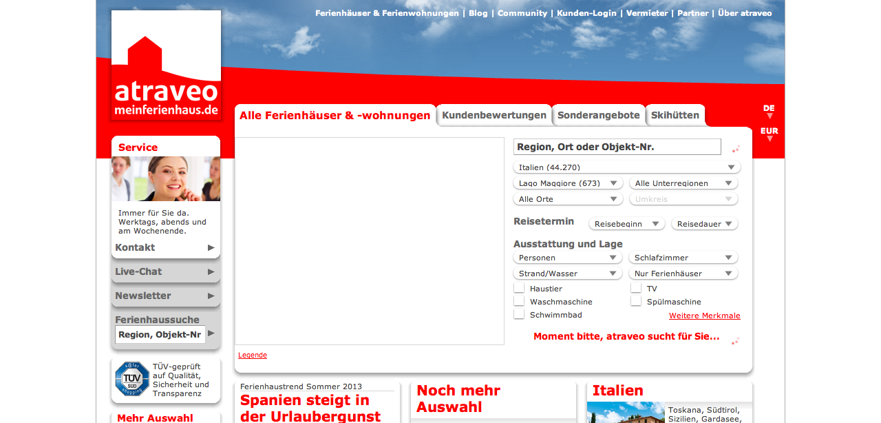Open the Sonderangebote tab
This screenshot has height=423, width=881.
tap(598, 116)
